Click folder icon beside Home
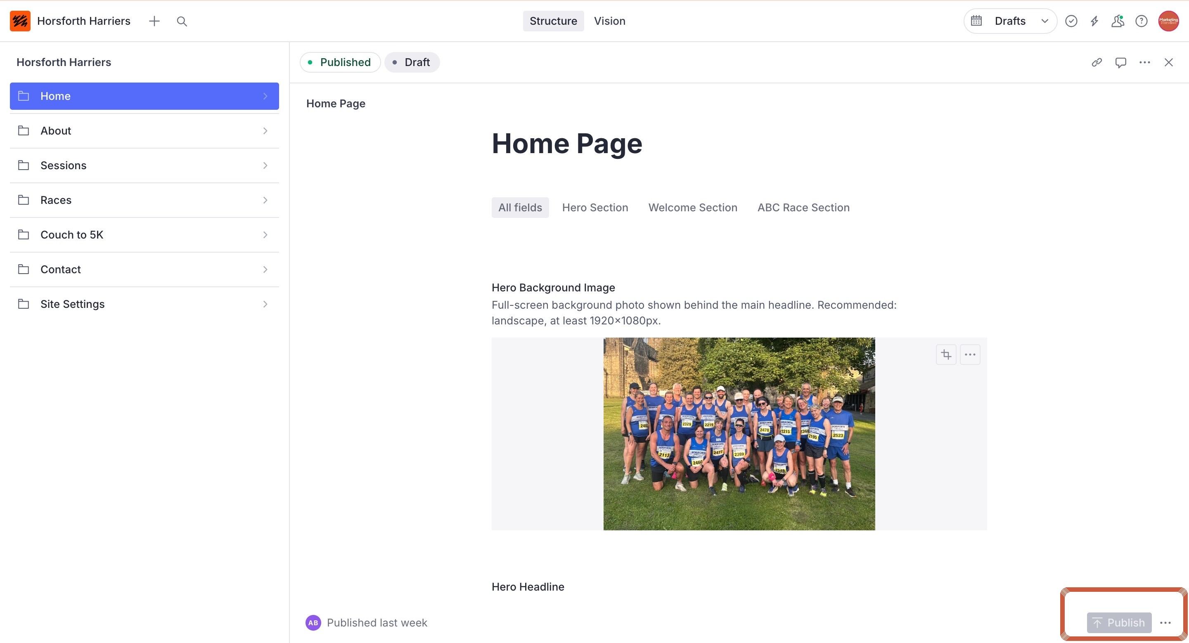 point(24,96)
